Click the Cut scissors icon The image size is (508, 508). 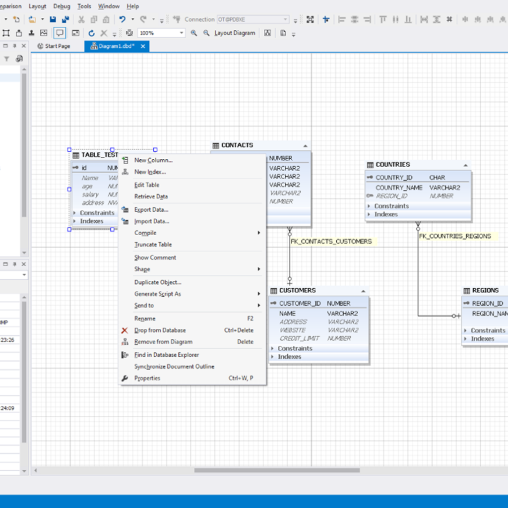(81, 19)
